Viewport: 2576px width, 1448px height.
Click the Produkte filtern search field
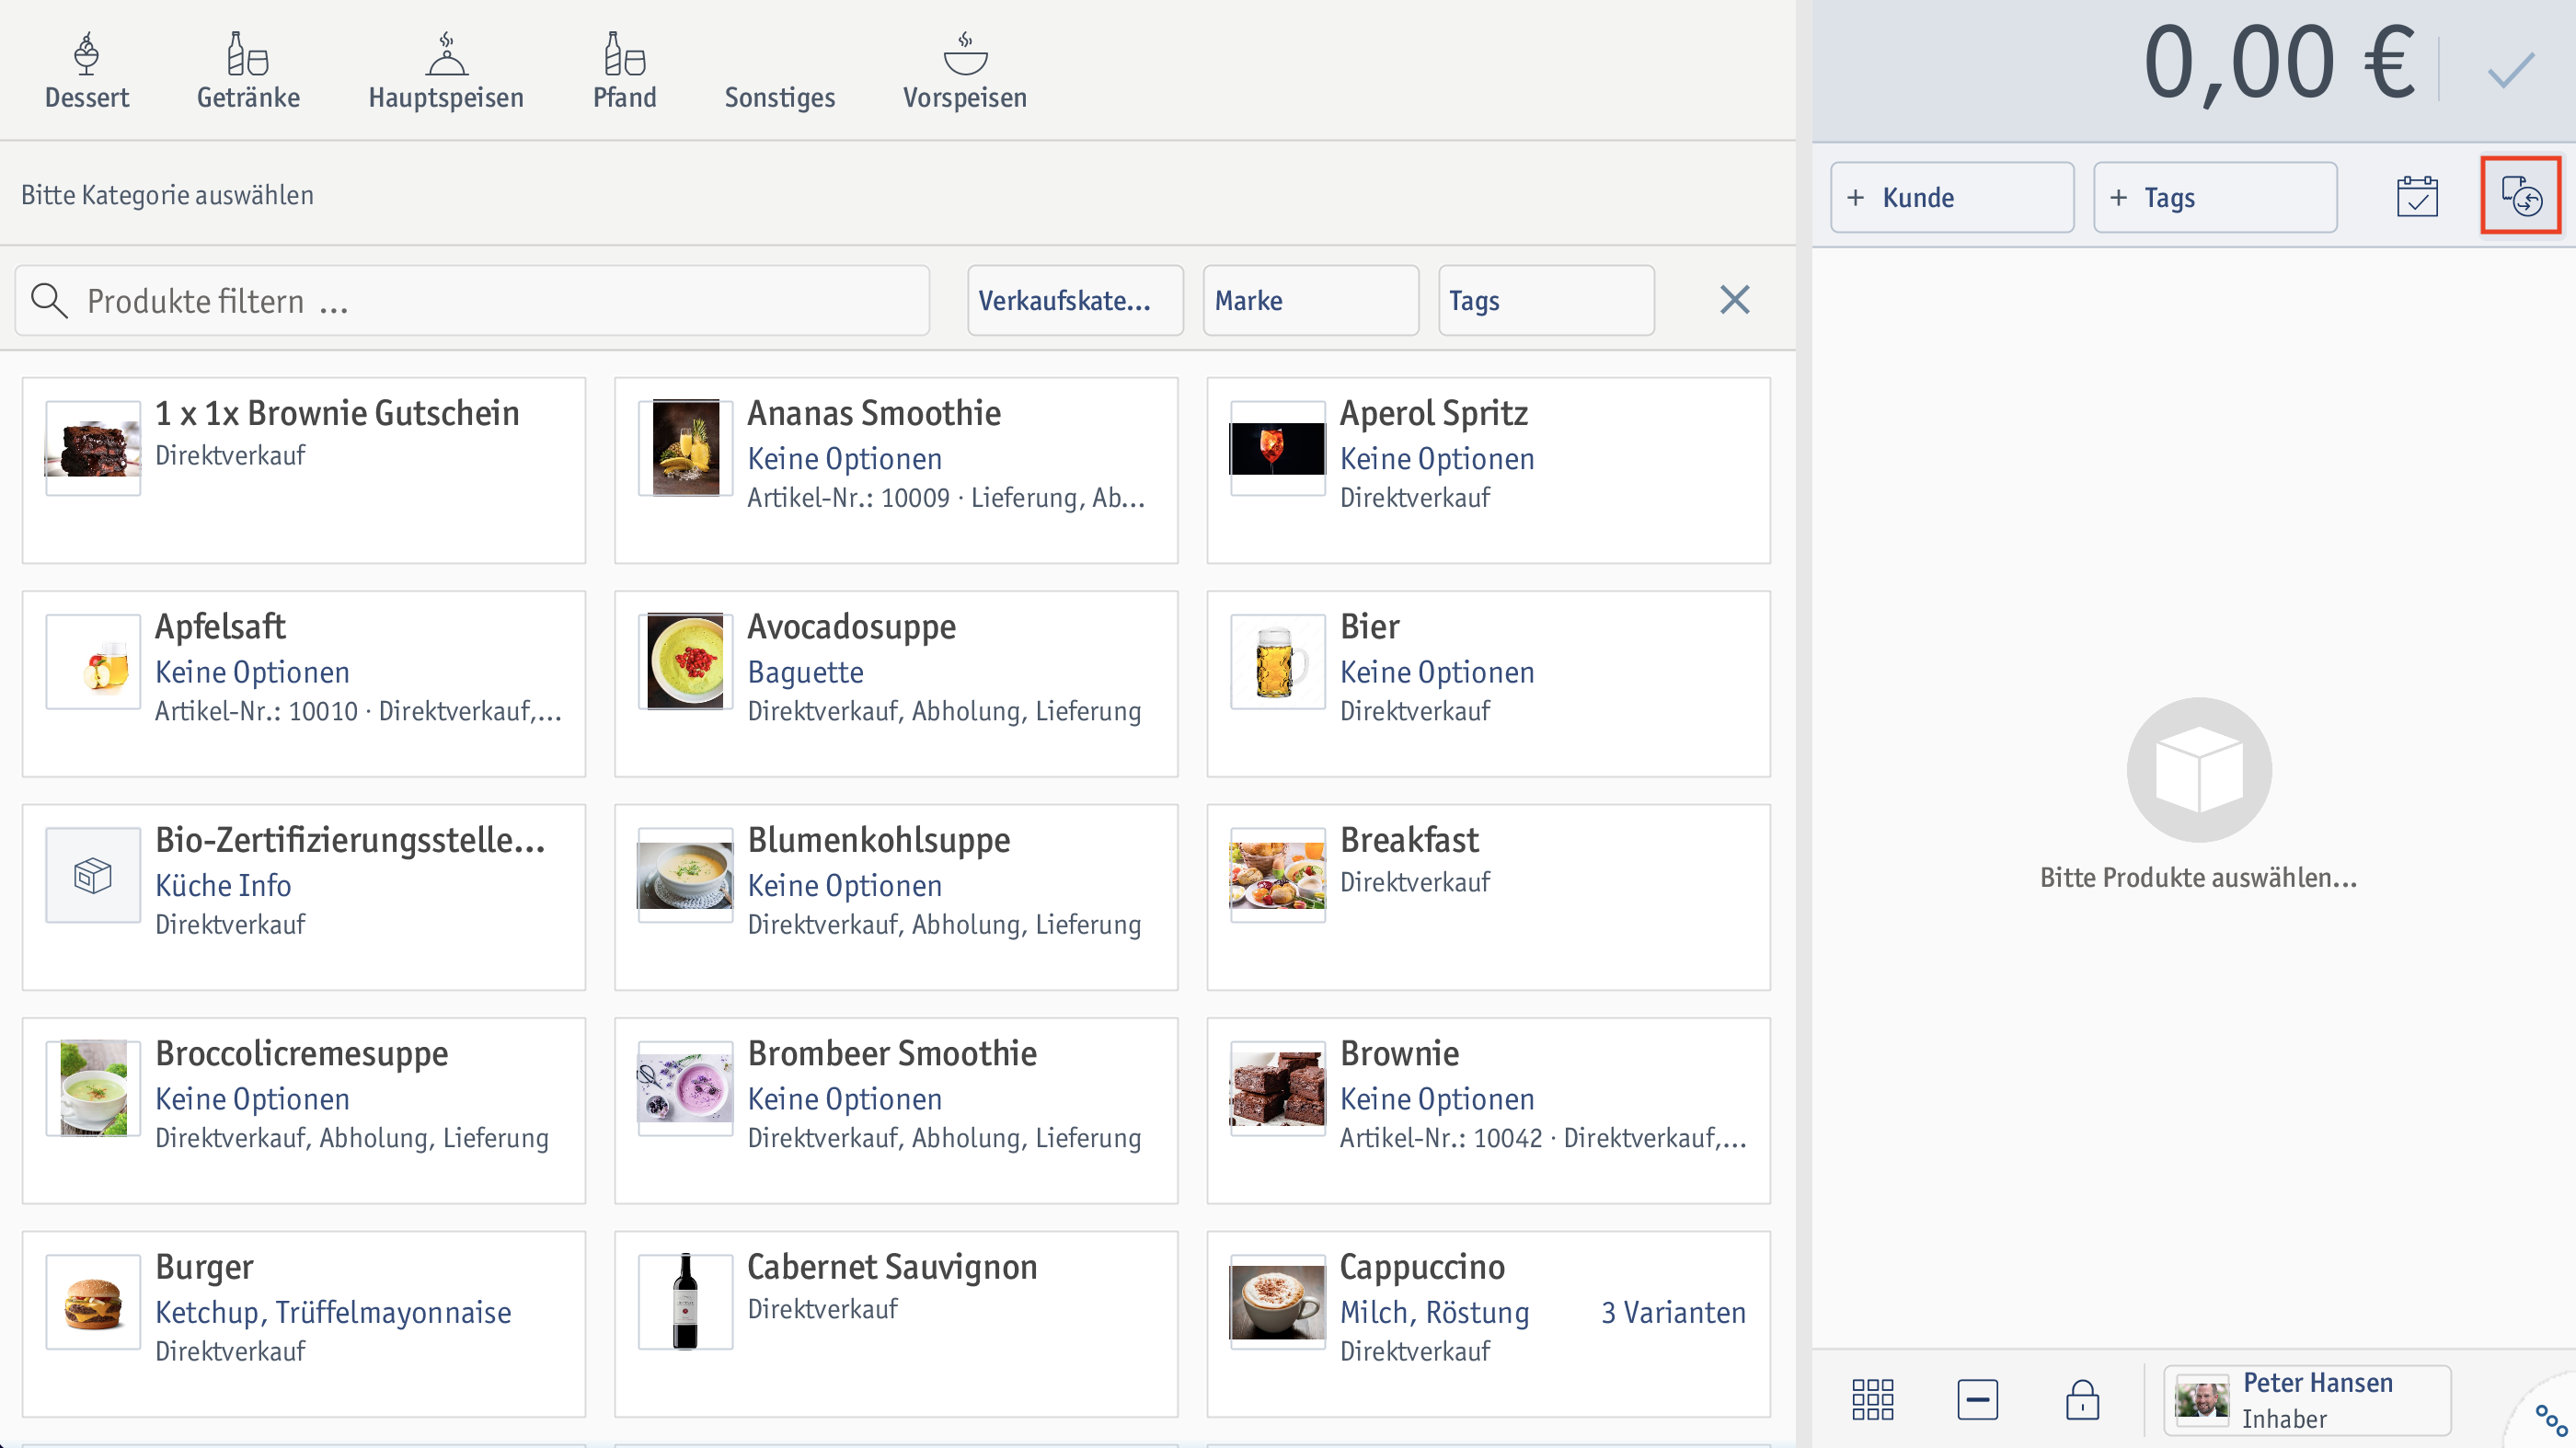coord(472,300)
